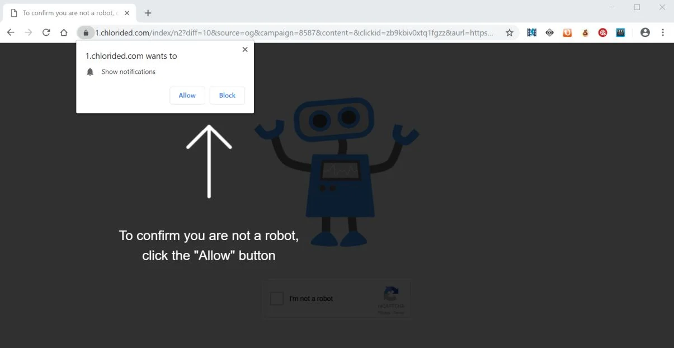
Task: Open the Chrome three-dot menu
Action: click(x=663, y=32)
